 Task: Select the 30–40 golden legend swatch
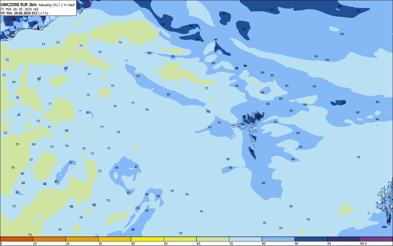(x=115, y=239)
